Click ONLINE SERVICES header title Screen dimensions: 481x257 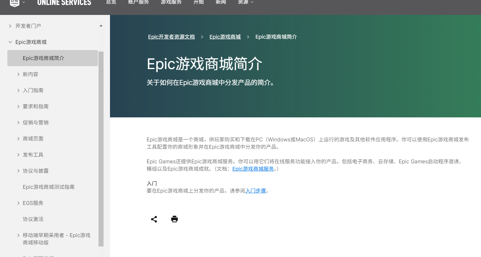pos(64,3)
